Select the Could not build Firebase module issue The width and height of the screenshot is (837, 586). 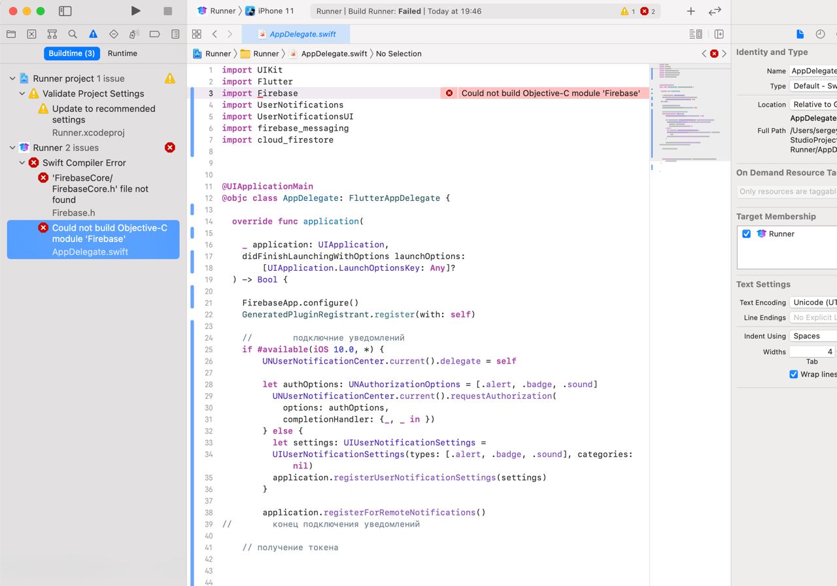93,239
